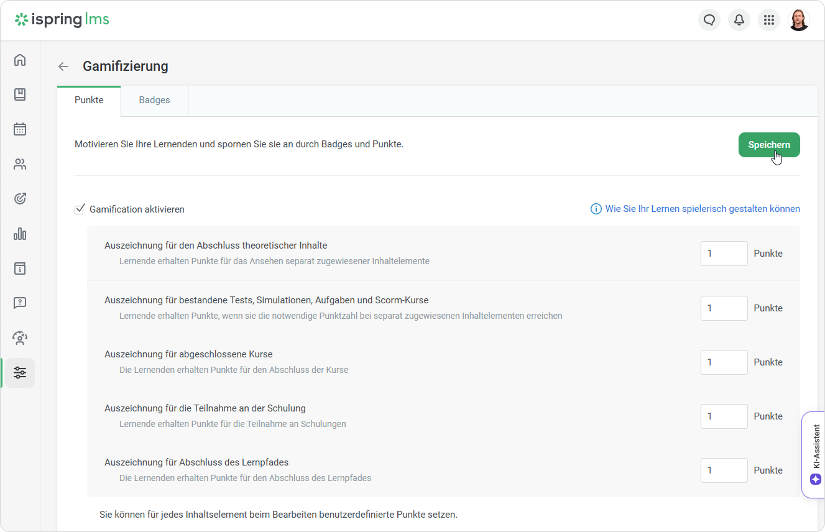Open messages via the chat bubble icon
The image size is (825, 532).
click(x=709, y=19)
